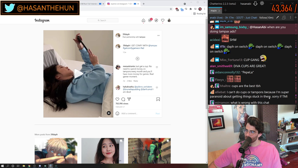Close the Chatterino main tab

click(219, 11)
